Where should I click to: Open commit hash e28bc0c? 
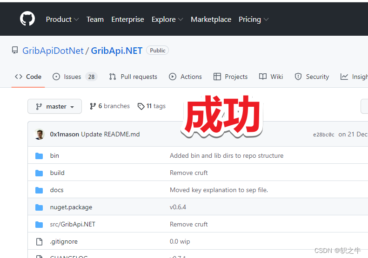(x=324, y=135)
